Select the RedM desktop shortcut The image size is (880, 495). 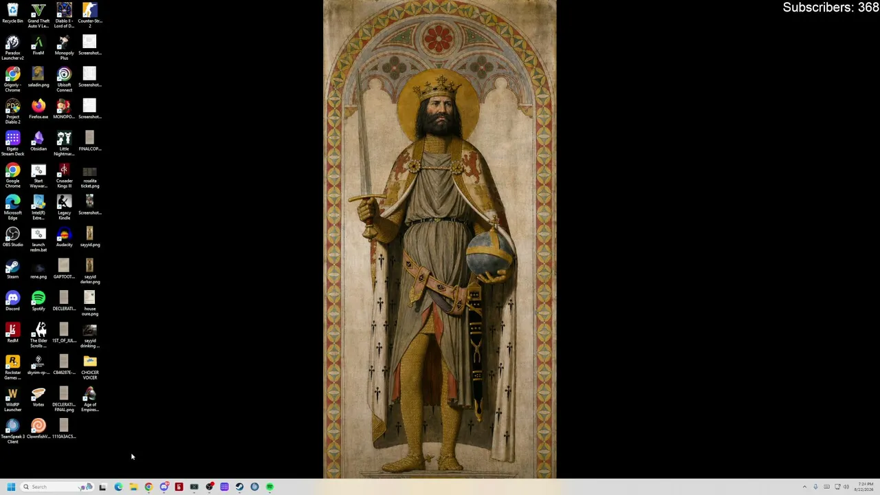click(12, 333)
